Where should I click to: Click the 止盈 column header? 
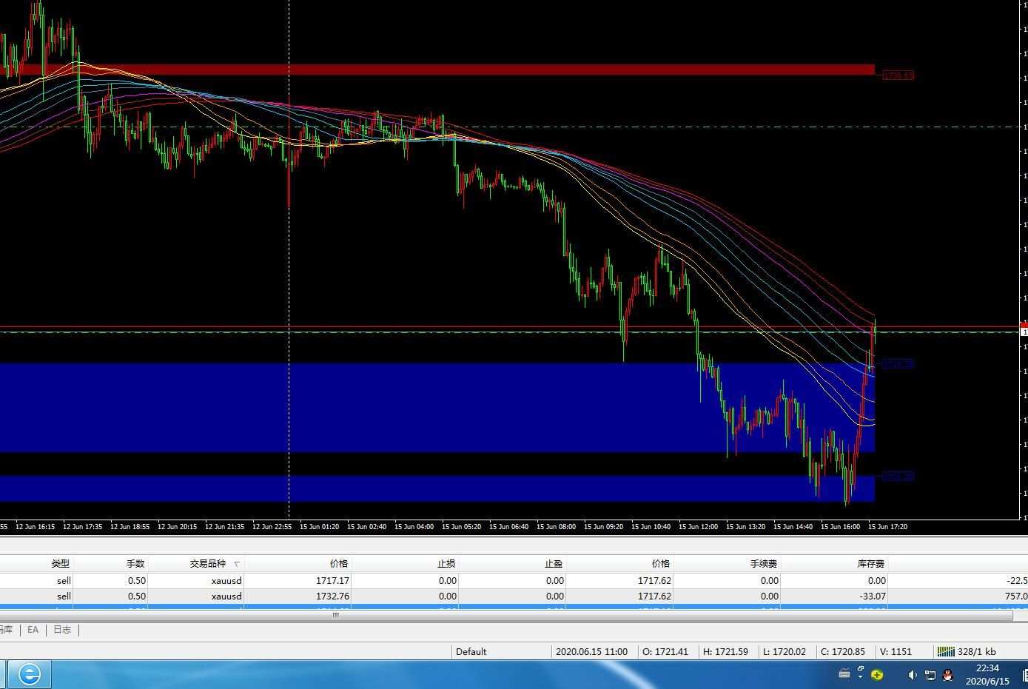tap(554, 564)
